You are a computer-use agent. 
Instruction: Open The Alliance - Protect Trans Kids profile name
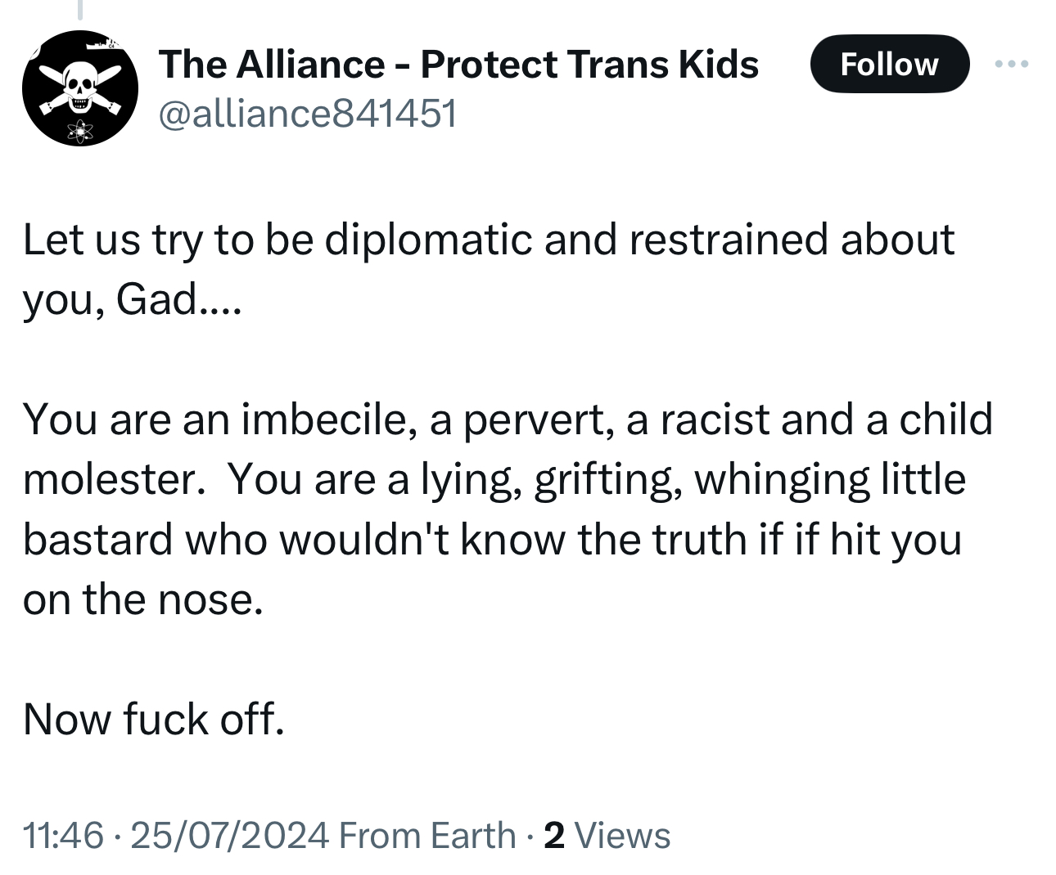point(458,64)
